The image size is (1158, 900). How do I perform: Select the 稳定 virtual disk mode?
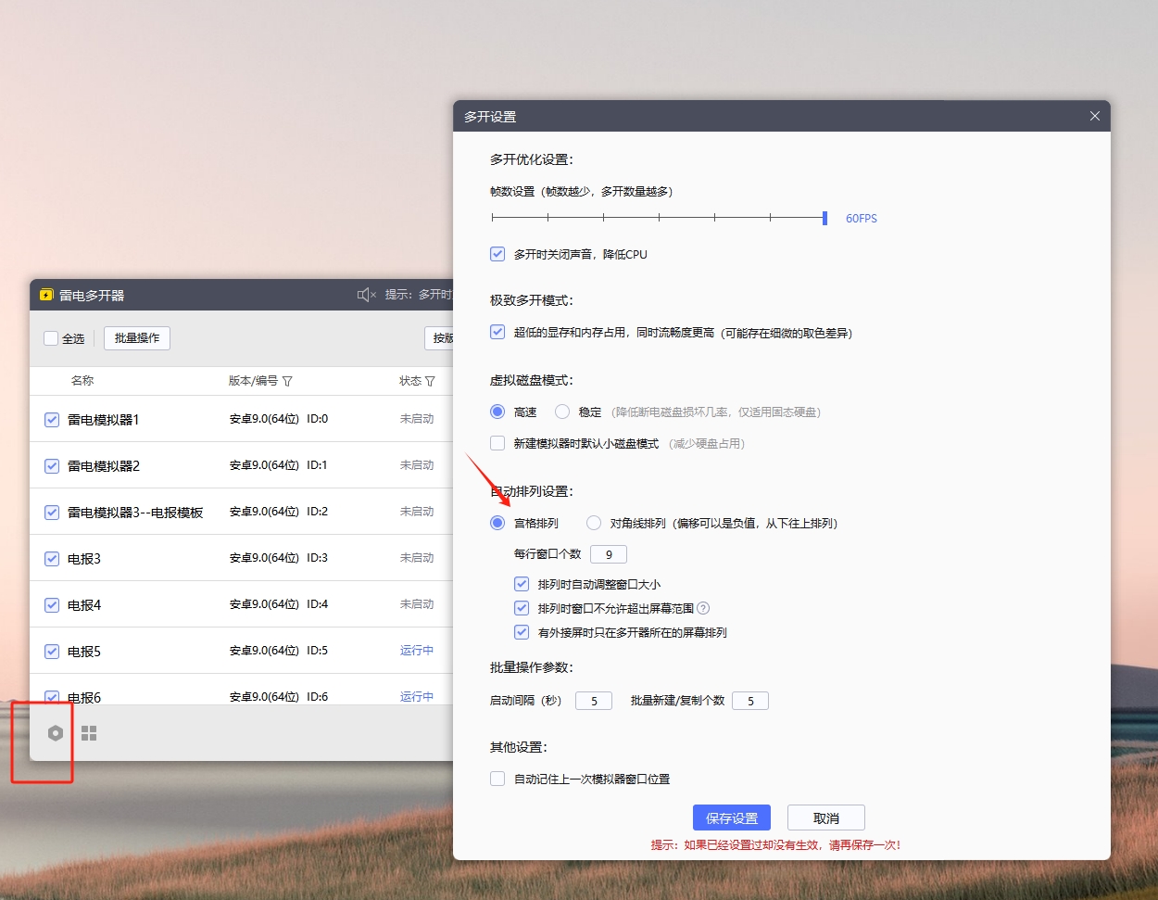click(x=562, y=412)
